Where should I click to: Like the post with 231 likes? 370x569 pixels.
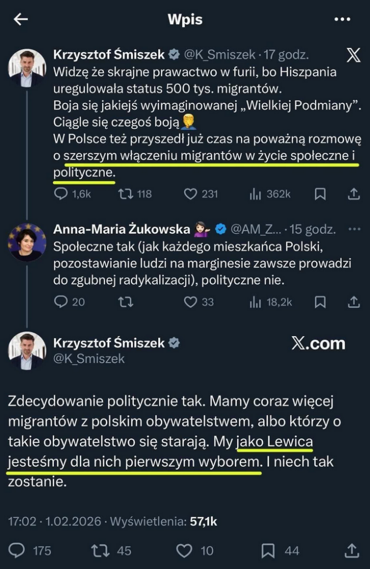191,193
